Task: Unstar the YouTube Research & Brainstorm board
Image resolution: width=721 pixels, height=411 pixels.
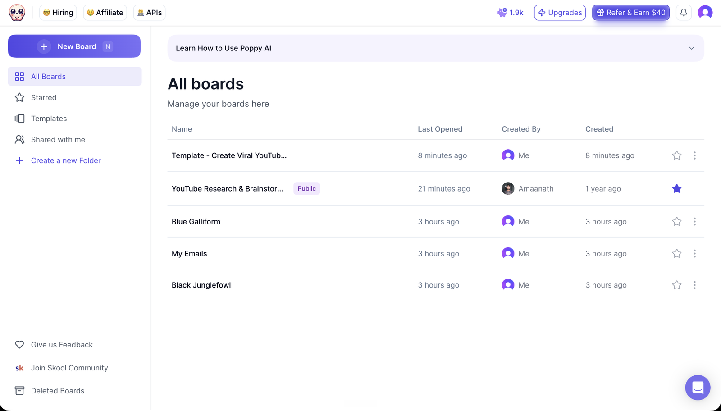Action: click(x=677, y=189)
